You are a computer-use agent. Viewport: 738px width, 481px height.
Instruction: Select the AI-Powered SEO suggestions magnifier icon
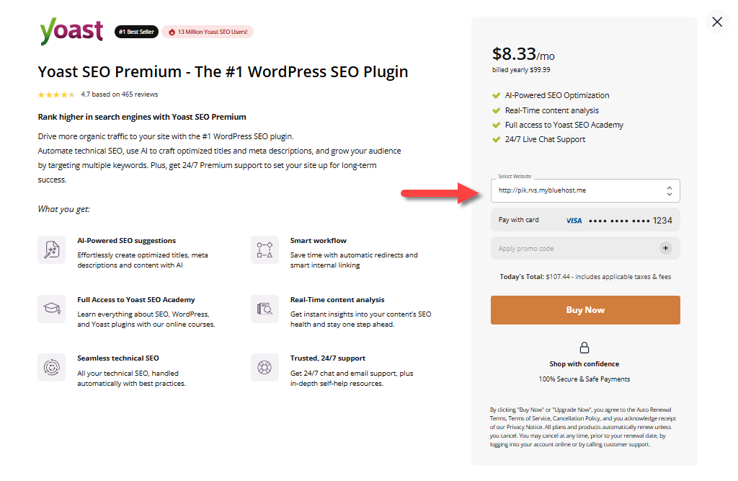tap(51, 249)
